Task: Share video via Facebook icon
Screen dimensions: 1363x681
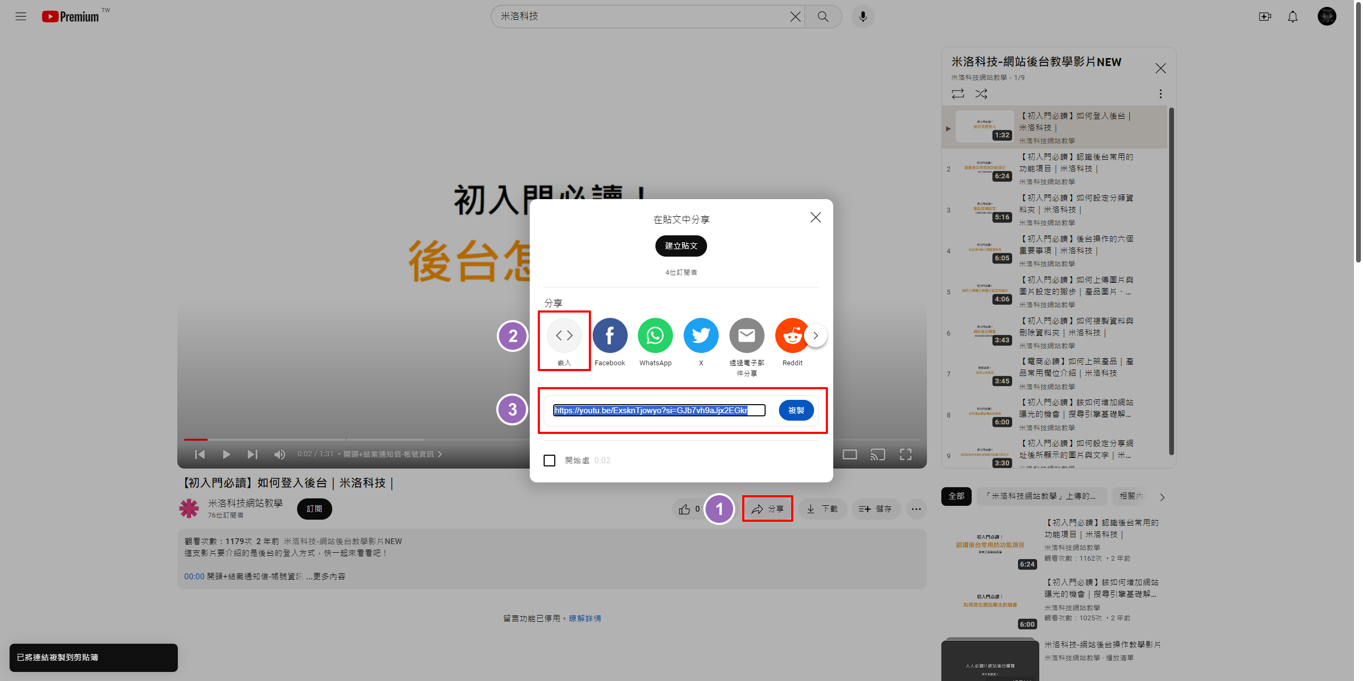Action: tap(610, 335)
